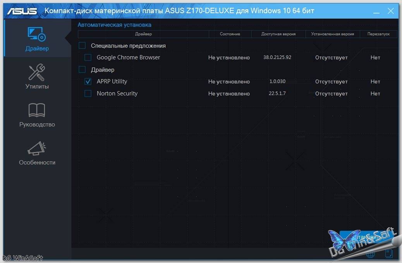Viewport: 402px width, 263px height.
Task: Close the ASUS installer window
Action: (x=391, y=11)
